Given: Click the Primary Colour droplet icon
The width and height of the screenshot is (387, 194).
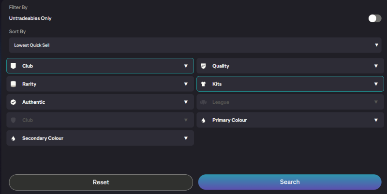Looking at the screenshot, I should click(x=204, y=120).
